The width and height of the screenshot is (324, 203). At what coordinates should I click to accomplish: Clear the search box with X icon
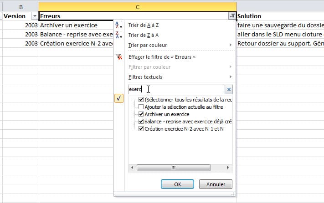pos(229,90)
